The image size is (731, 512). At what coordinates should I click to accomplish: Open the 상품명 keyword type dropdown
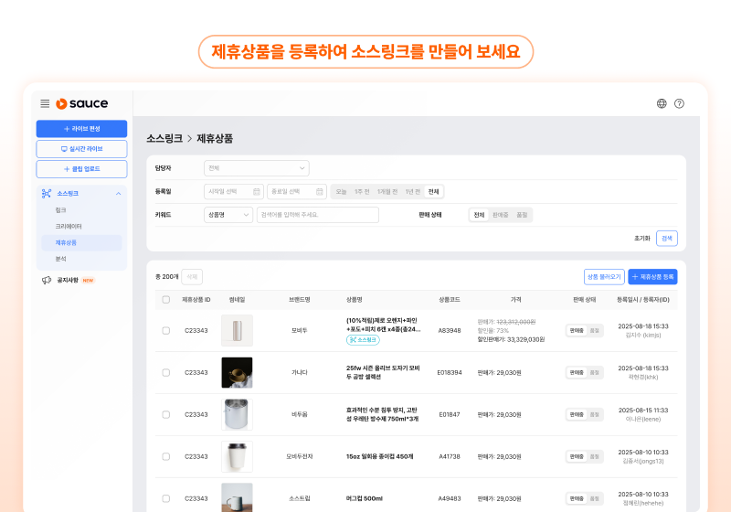coord(228,215)
